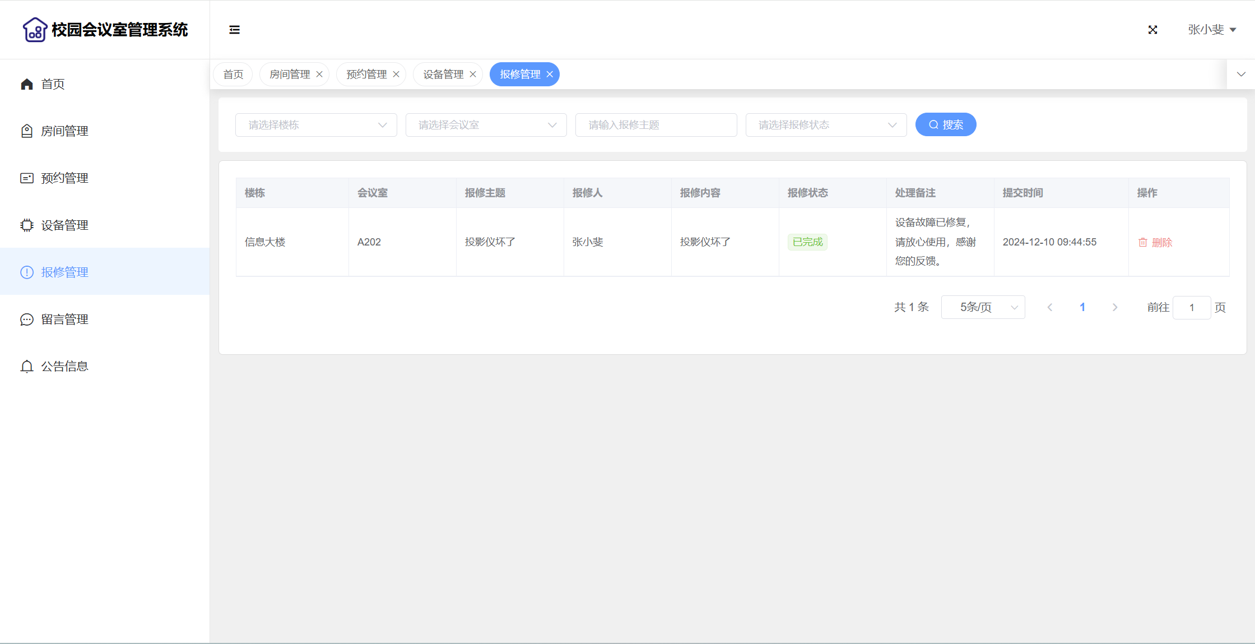Open 公告信息 via bell icon
Image resolution: width=1255 pixels, height=644 pixels.
pyautogui.click(x=27, y=367)
